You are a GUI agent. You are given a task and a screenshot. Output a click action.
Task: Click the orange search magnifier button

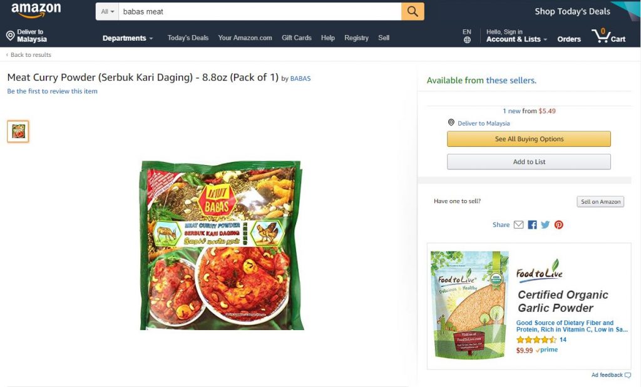(413, 11)
